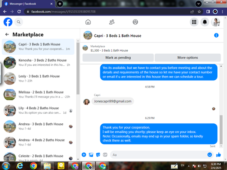Open Capri 3 Beds 1 Bath House conversation

pyautogui.click(x=38, y=47)
